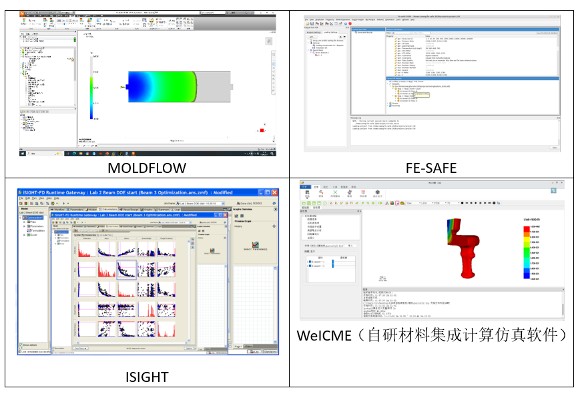Click red view cube in Moldflow viewport
The width and height of the screenshot is (588, 394).
click(x=262, y=130)
